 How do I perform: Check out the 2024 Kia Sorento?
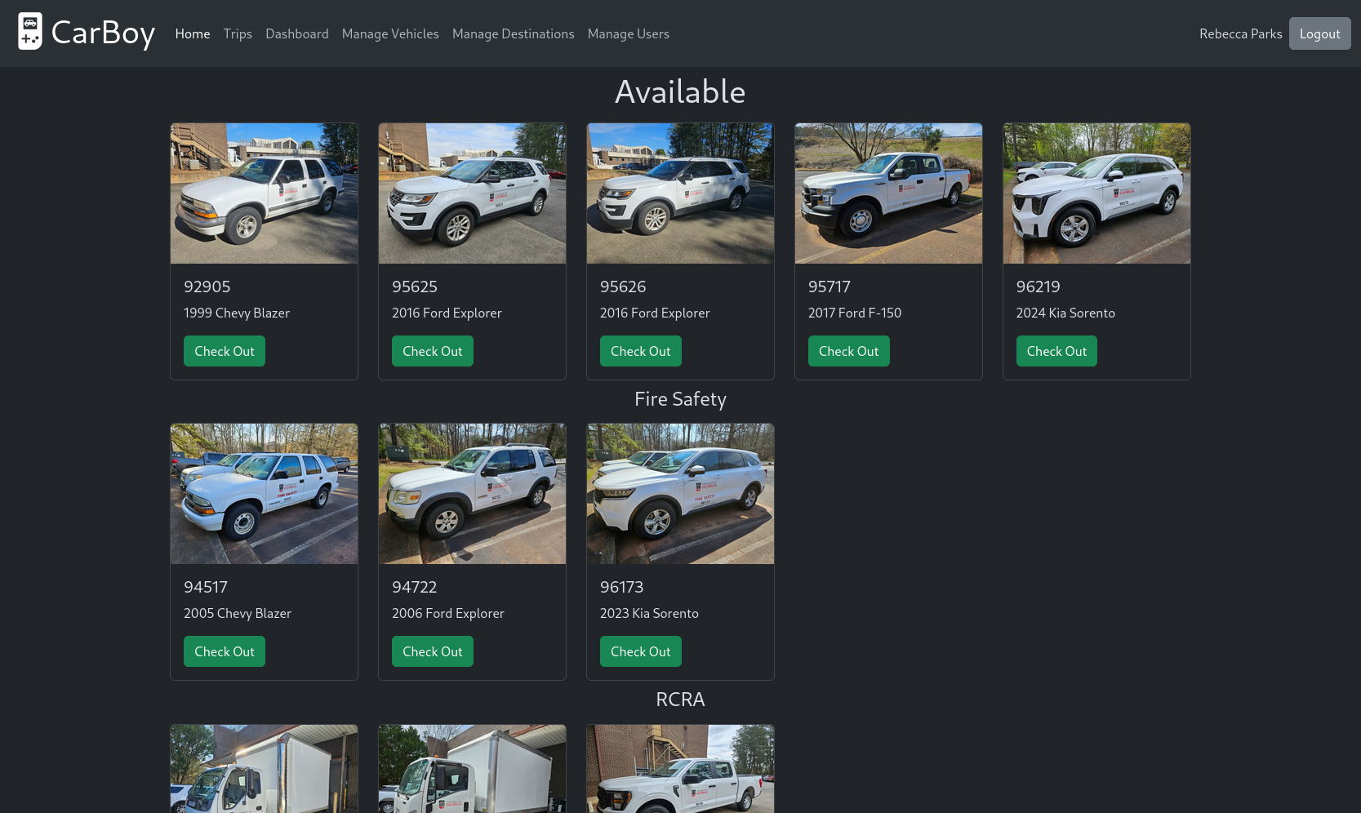[x=1056, y=351]
